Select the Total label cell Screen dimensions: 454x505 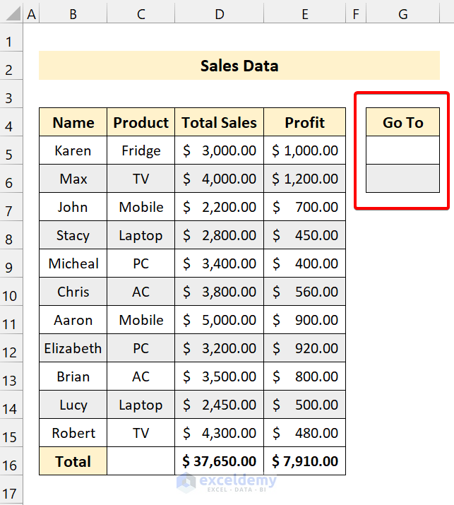tap(73, 461)
